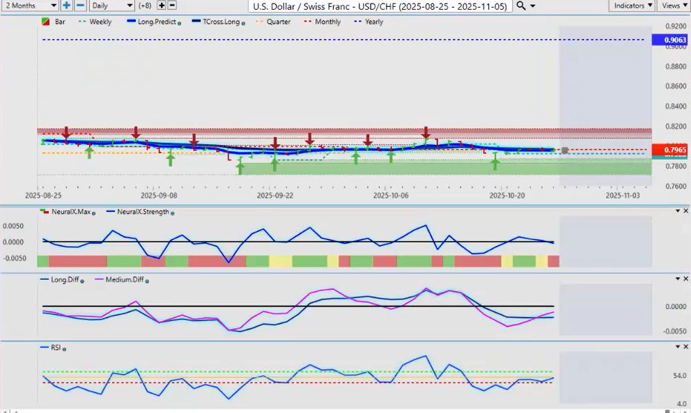
Task: Click the black minus button beside (+8)
Action: pyautogui.click(x=172, y=6)
